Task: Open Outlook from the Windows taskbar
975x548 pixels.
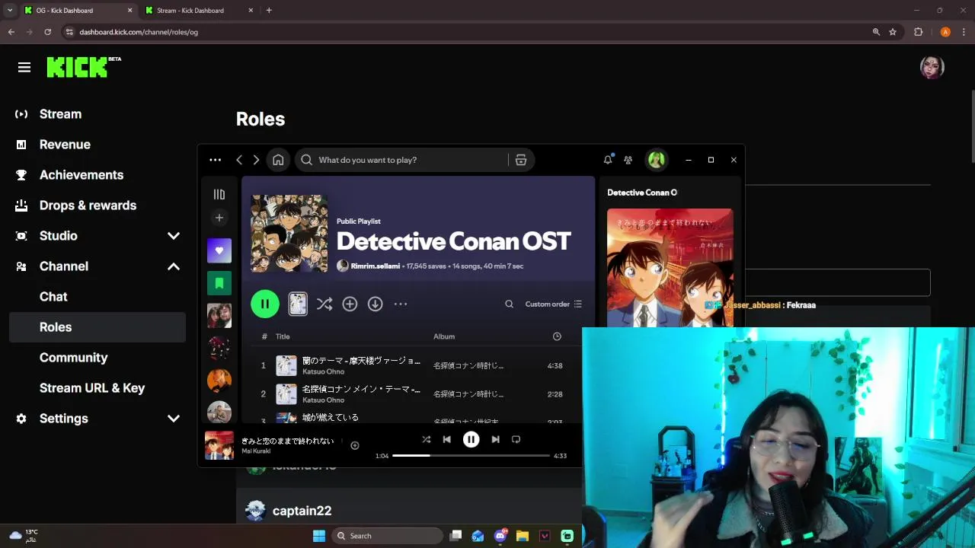Action: [x=478, y=536]
